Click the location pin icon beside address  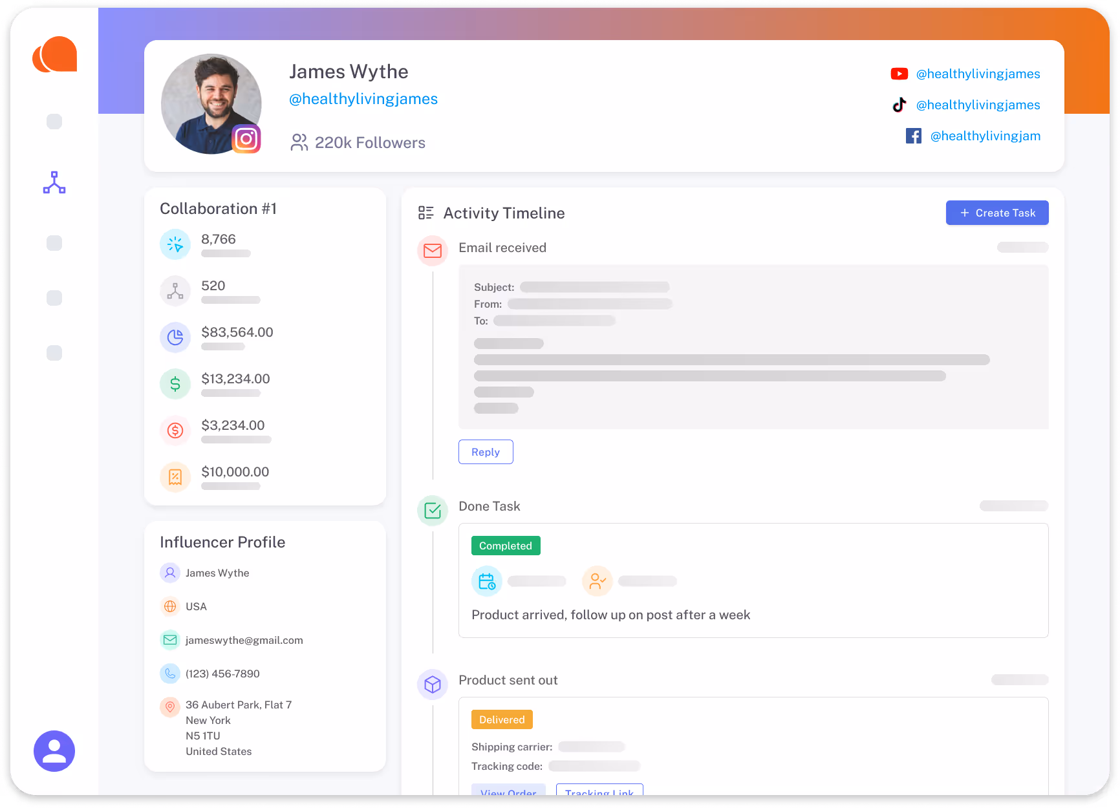pyautogui.click(x=170, y=707)
